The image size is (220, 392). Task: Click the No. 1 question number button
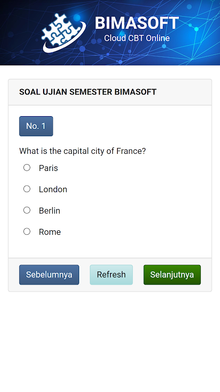(36, 126)
